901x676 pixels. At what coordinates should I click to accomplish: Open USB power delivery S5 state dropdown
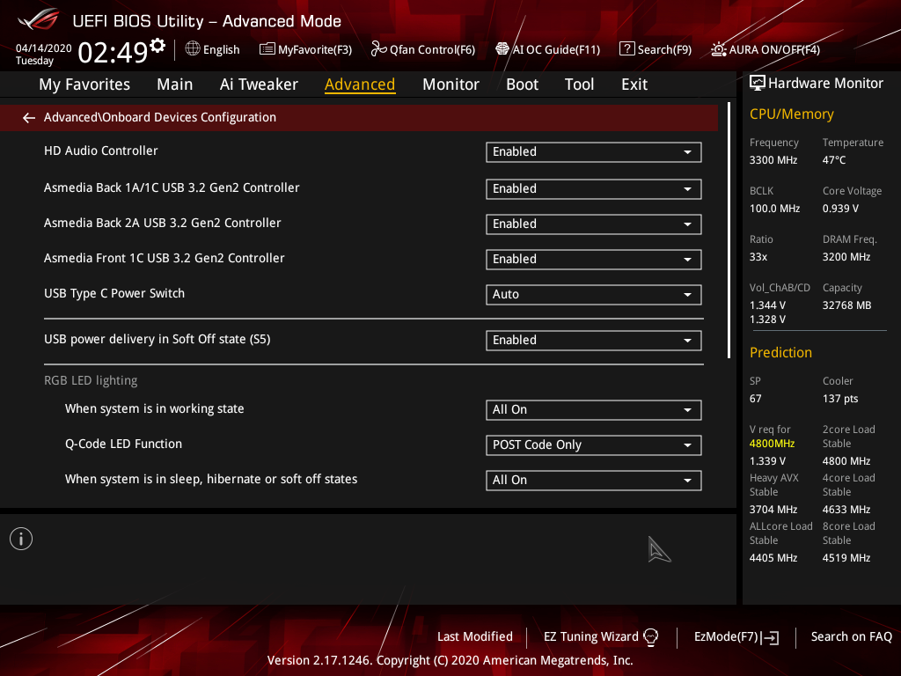click(x=594, y=341)
